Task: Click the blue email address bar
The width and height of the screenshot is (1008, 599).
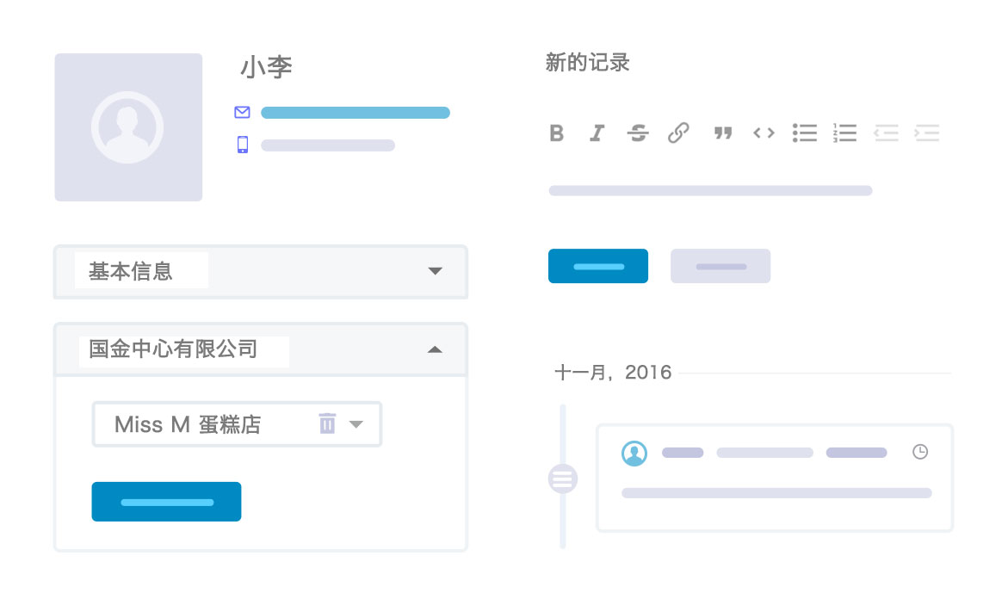Action: [355, 113]
